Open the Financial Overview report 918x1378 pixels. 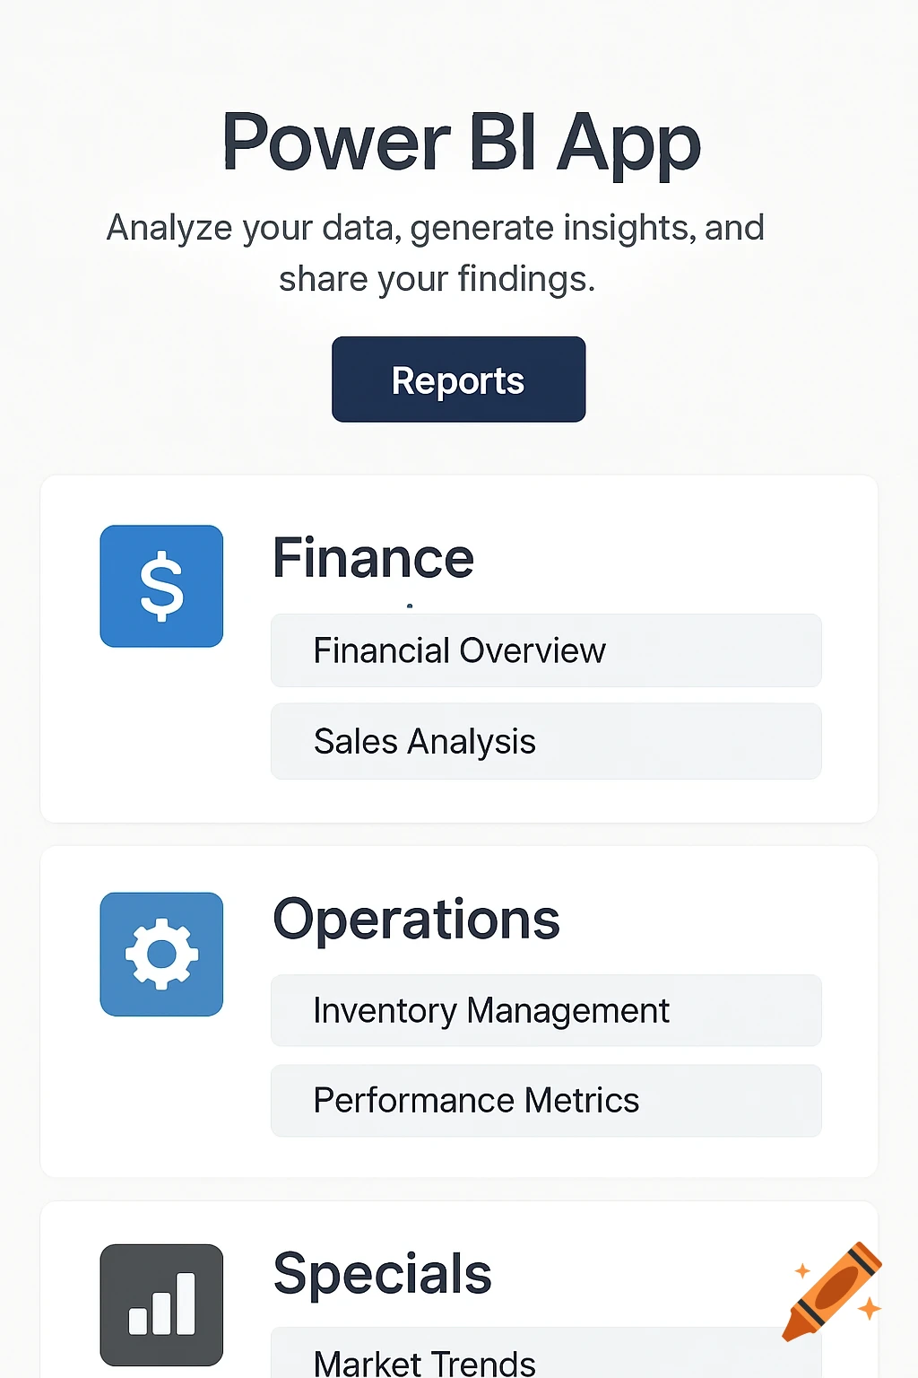[545, 650]
